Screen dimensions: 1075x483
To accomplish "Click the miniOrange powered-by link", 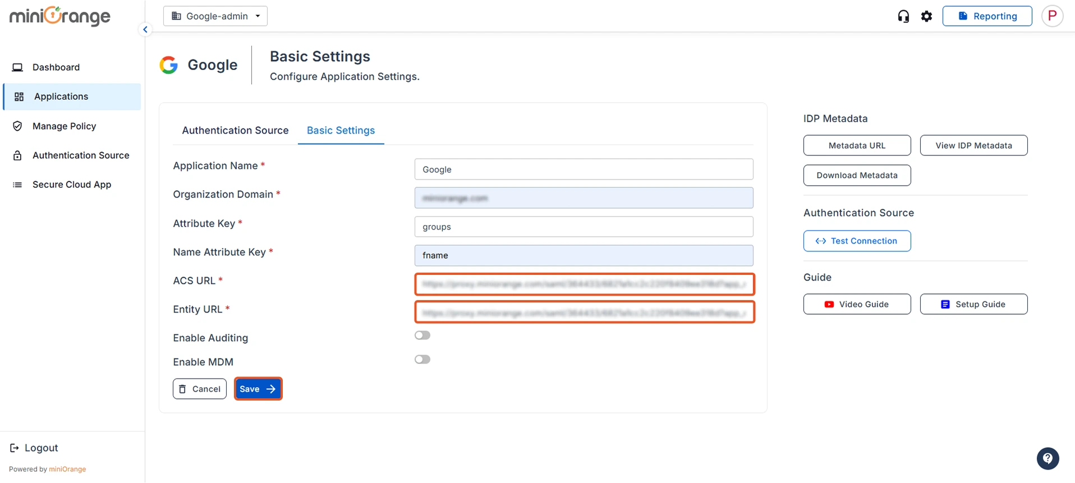I will click(x=67, y=469).
